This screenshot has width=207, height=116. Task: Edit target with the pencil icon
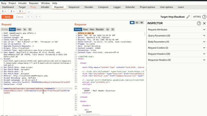point(188,17)
